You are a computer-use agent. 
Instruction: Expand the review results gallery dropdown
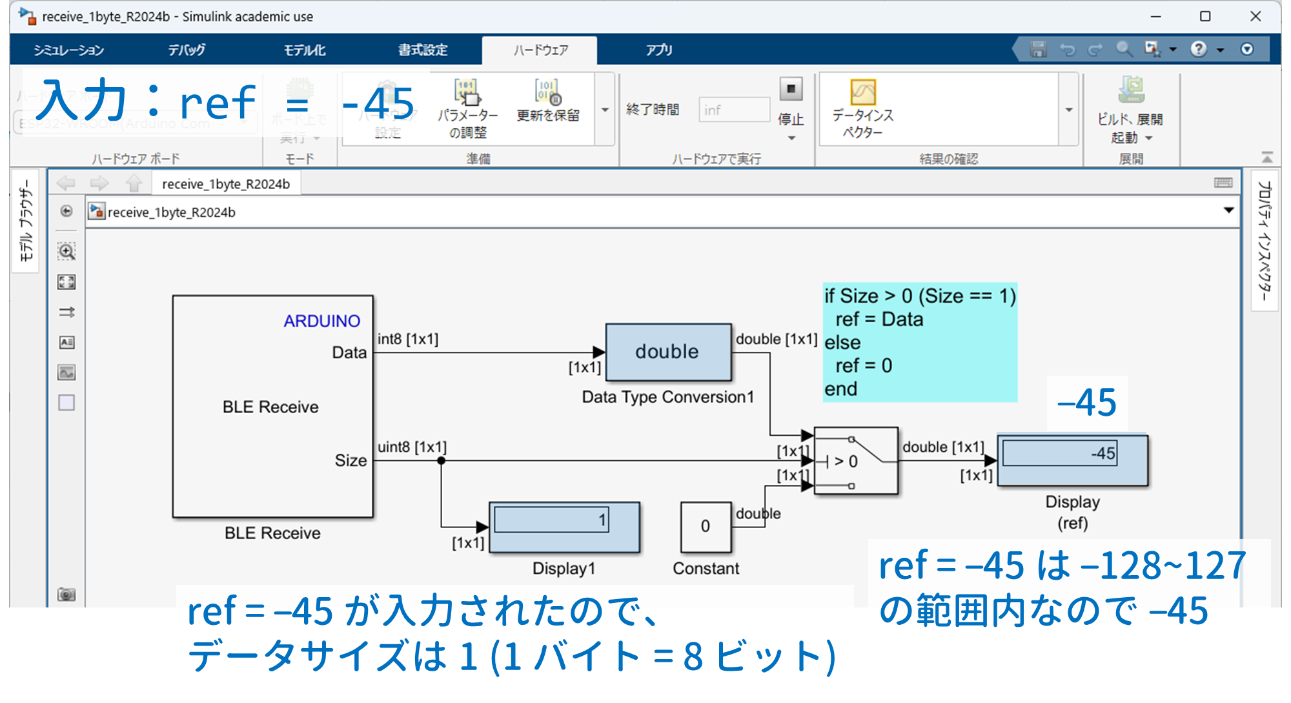coord(1069,110)
